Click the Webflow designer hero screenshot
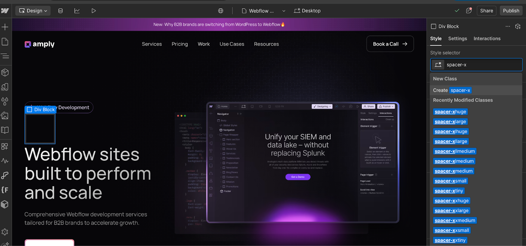Screen dimensions: 526x246 coord(302,163)
